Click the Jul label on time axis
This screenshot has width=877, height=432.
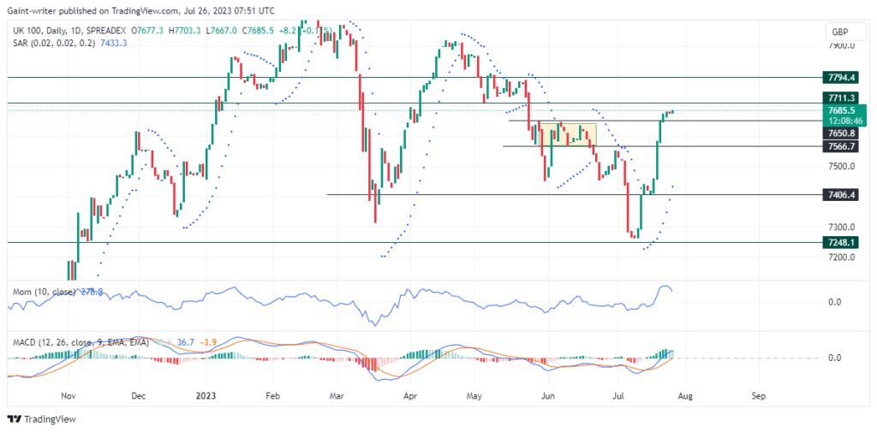[618, 395]
